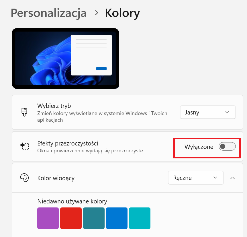Click the sample window in the preview
The image size is (247, 237).
(91, 55)
